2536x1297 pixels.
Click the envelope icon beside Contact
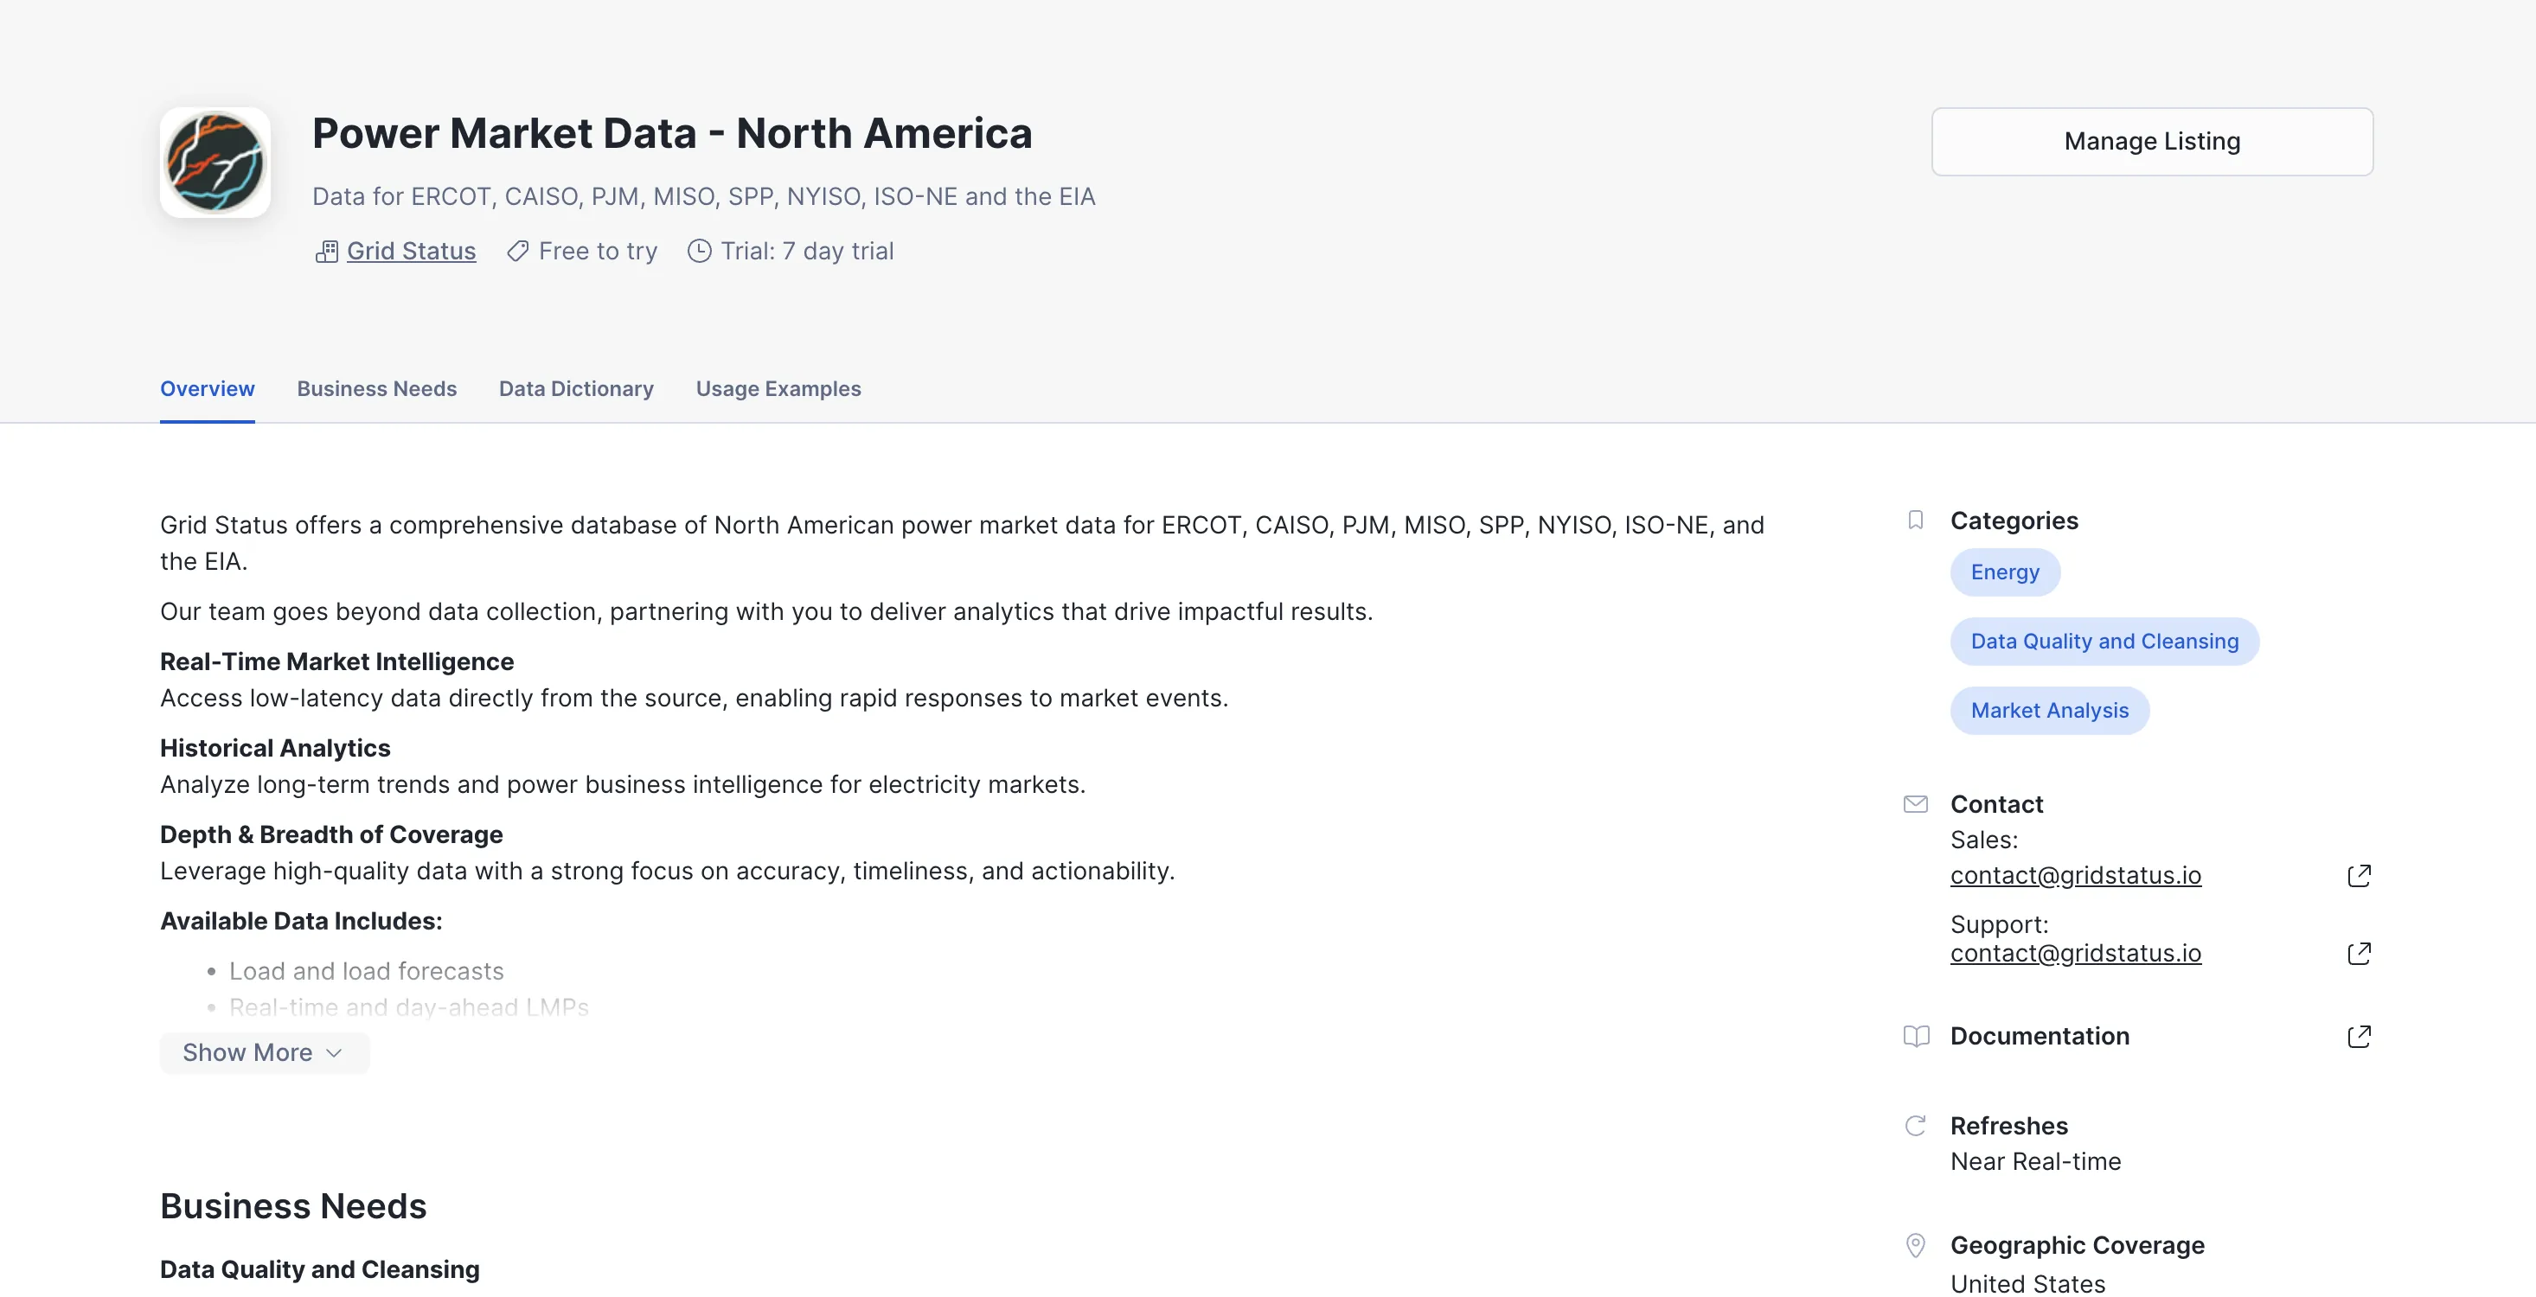click(x=1915, y=805)
